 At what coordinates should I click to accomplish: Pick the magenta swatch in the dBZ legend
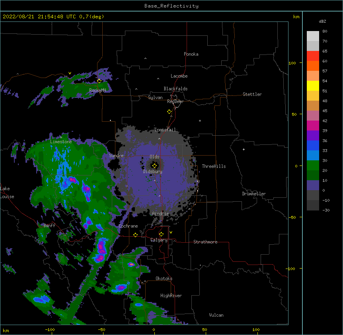(x=313, y=125)
